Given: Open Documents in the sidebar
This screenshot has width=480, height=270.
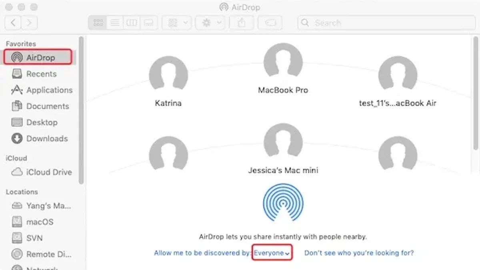Looking at the screenshot, I should coord(41,106).
